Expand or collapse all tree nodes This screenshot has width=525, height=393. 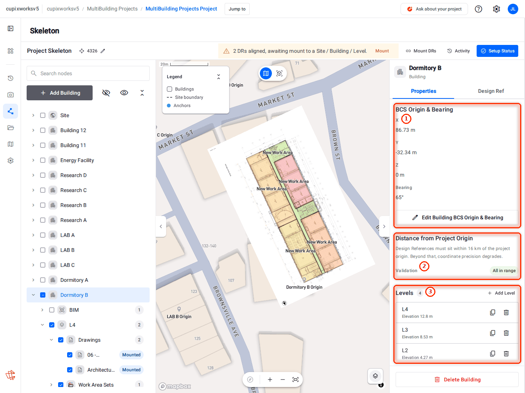coord(142,93)
